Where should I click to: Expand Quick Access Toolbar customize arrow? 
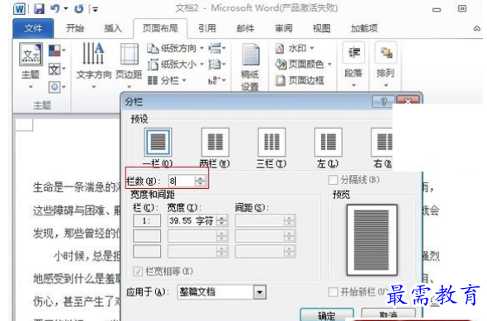coord(96,10)
